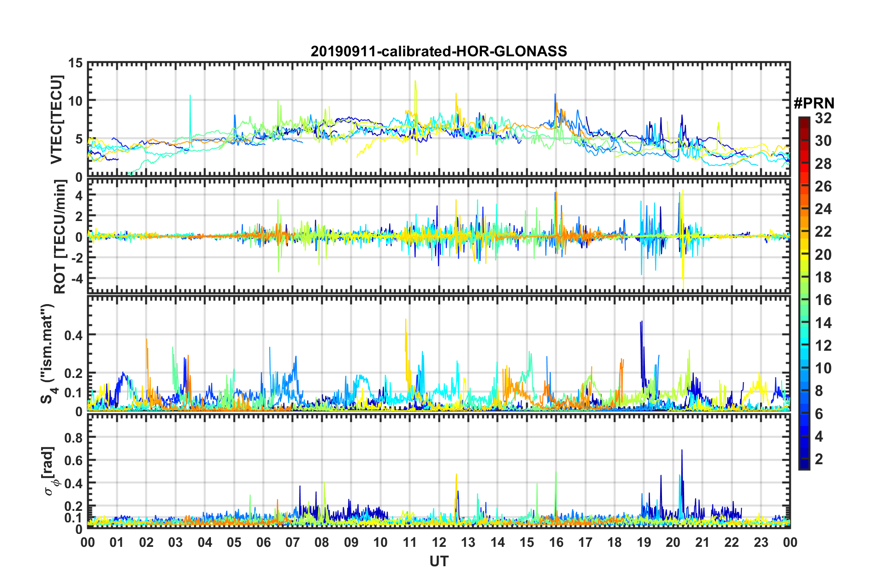Click inside the VTEC plot panel

coord(439,120)
